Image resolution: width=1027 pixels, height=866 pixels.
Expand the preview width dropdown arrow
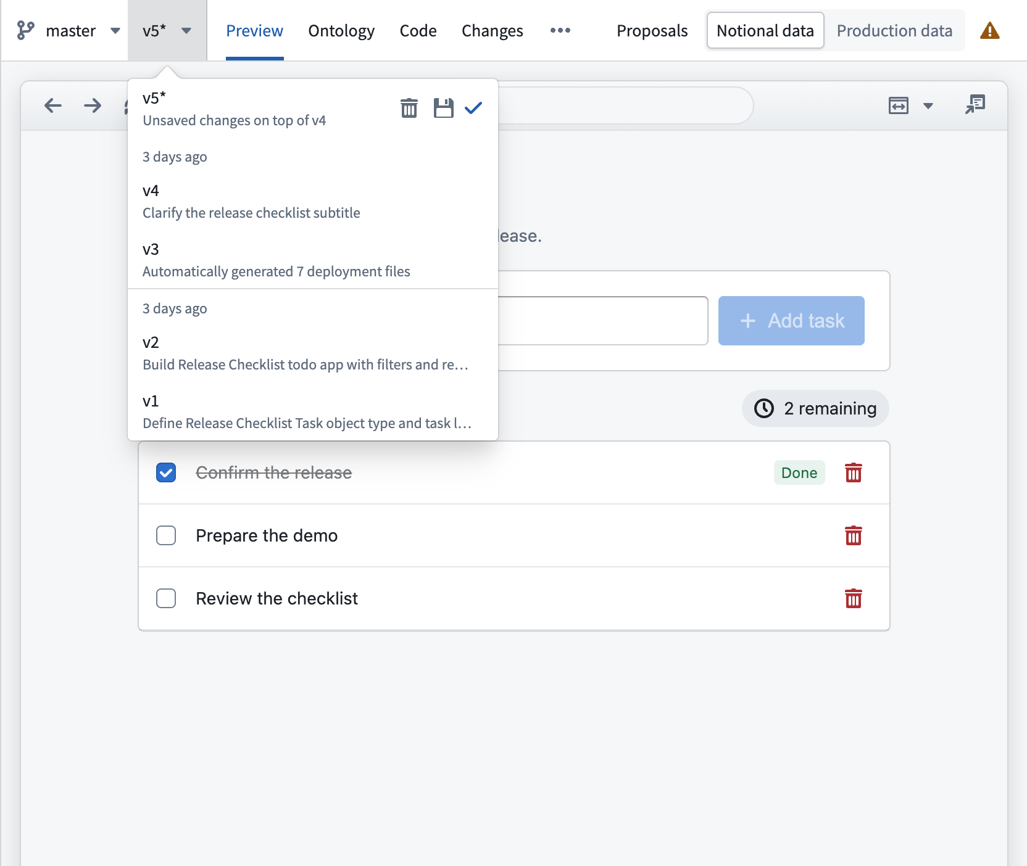click(928, 106)
